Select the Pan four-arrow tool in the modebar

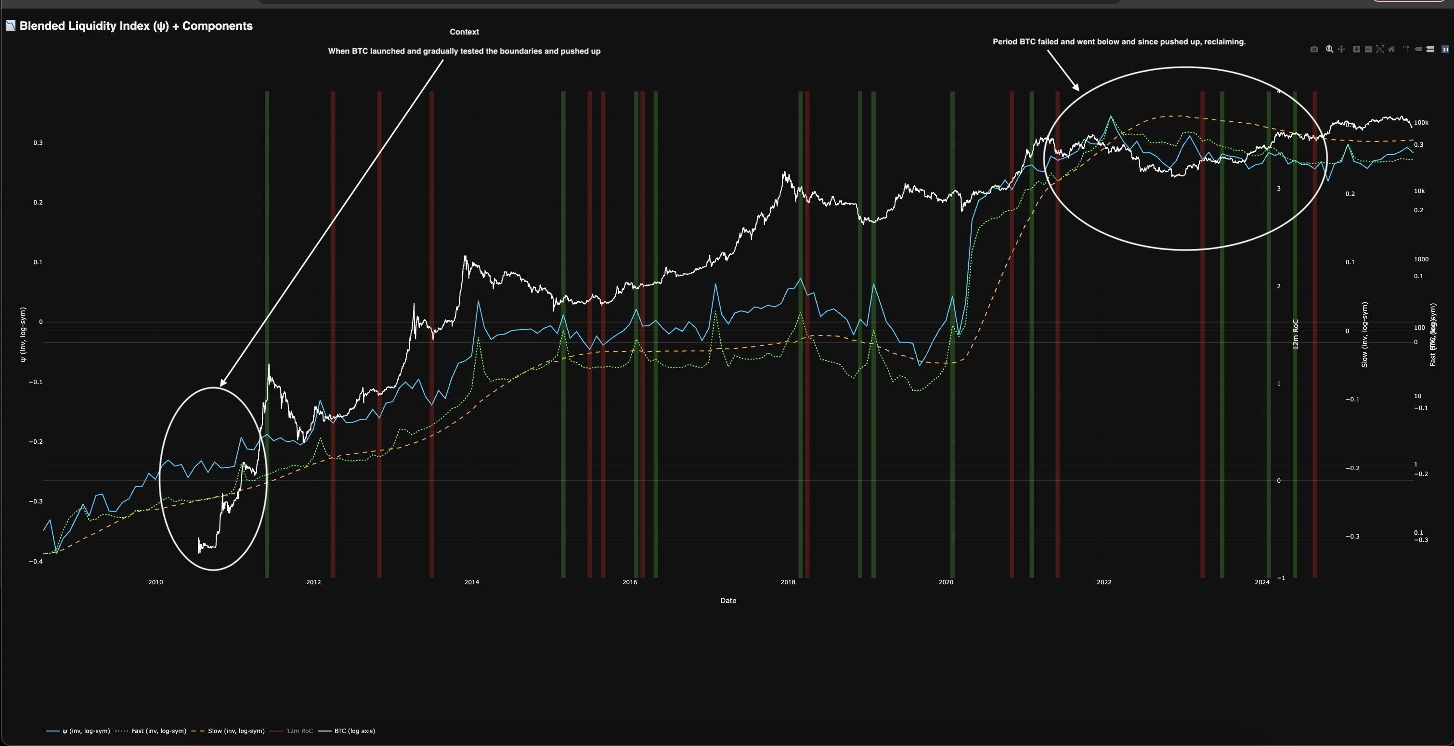coord(1341,50)
